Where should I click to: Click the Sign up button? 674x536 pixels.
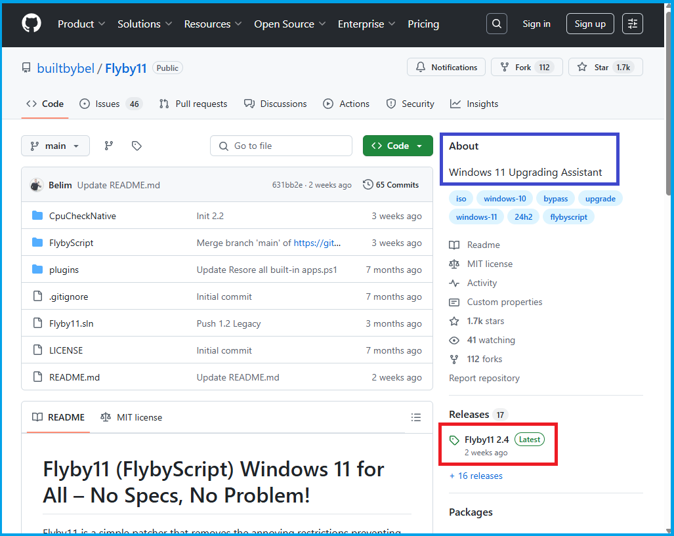coord(590,24)
